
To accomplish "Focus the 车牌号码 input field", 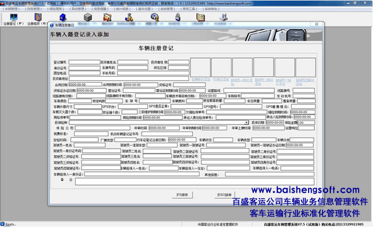I will click(132, 68).
